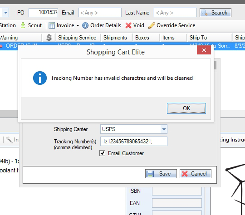Save the tracking number entry
Viewport: 245px width, 215px height.
point(161,174)
